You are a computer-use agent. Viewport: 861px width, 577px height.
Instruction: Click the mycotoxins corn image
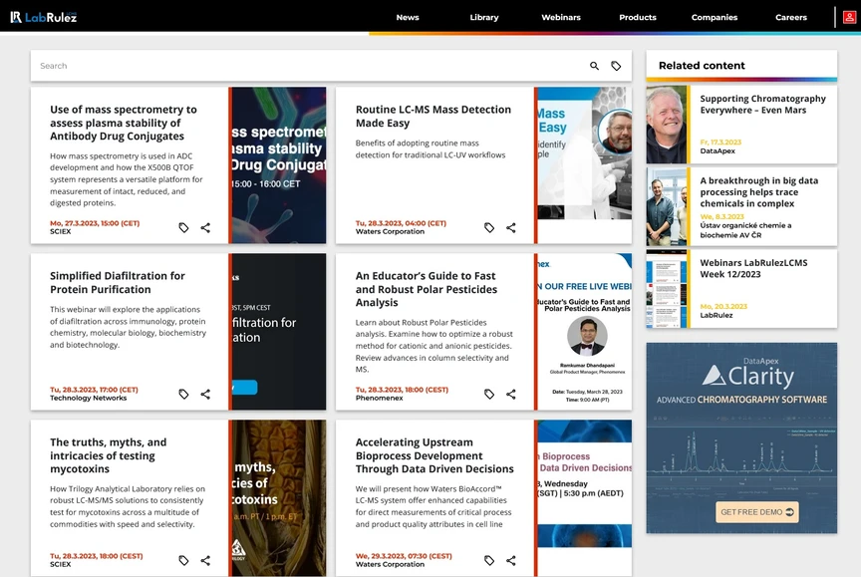click(279, 498)
